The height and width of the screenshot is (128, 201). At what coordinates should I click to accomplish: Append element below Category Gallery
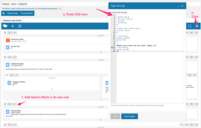click(x=52, y=89)
